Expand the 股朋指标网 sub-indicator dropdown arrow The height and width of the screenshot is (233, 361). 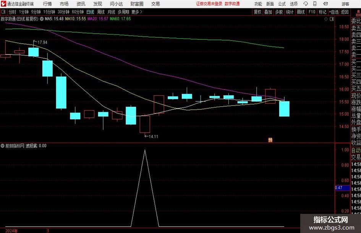pyautogui.click(x=3, y=146)
